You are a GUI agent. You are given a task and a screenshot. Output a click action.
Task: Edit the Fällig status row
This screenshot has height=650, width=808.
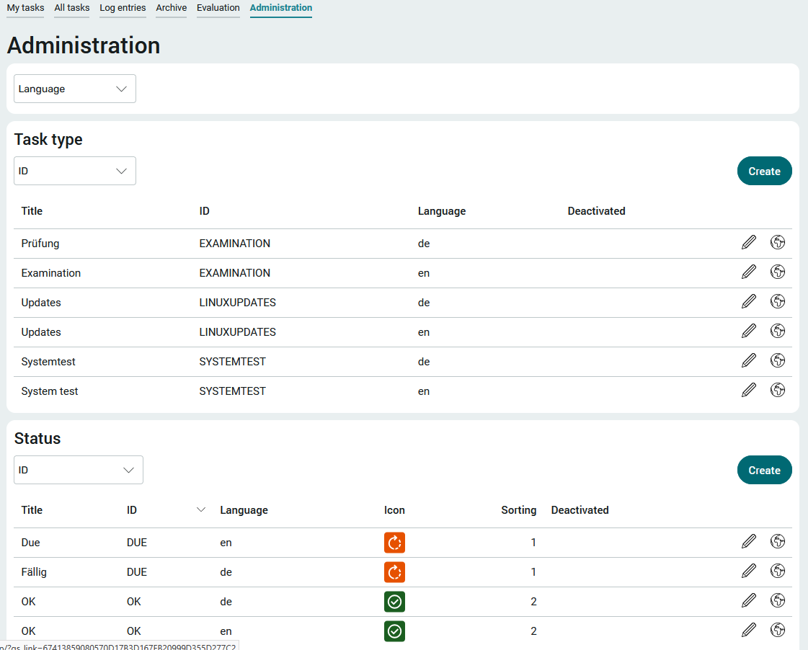point(749,571)
